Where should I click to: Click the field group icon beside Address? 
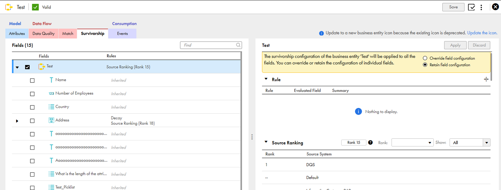click(x=51, y=120)
